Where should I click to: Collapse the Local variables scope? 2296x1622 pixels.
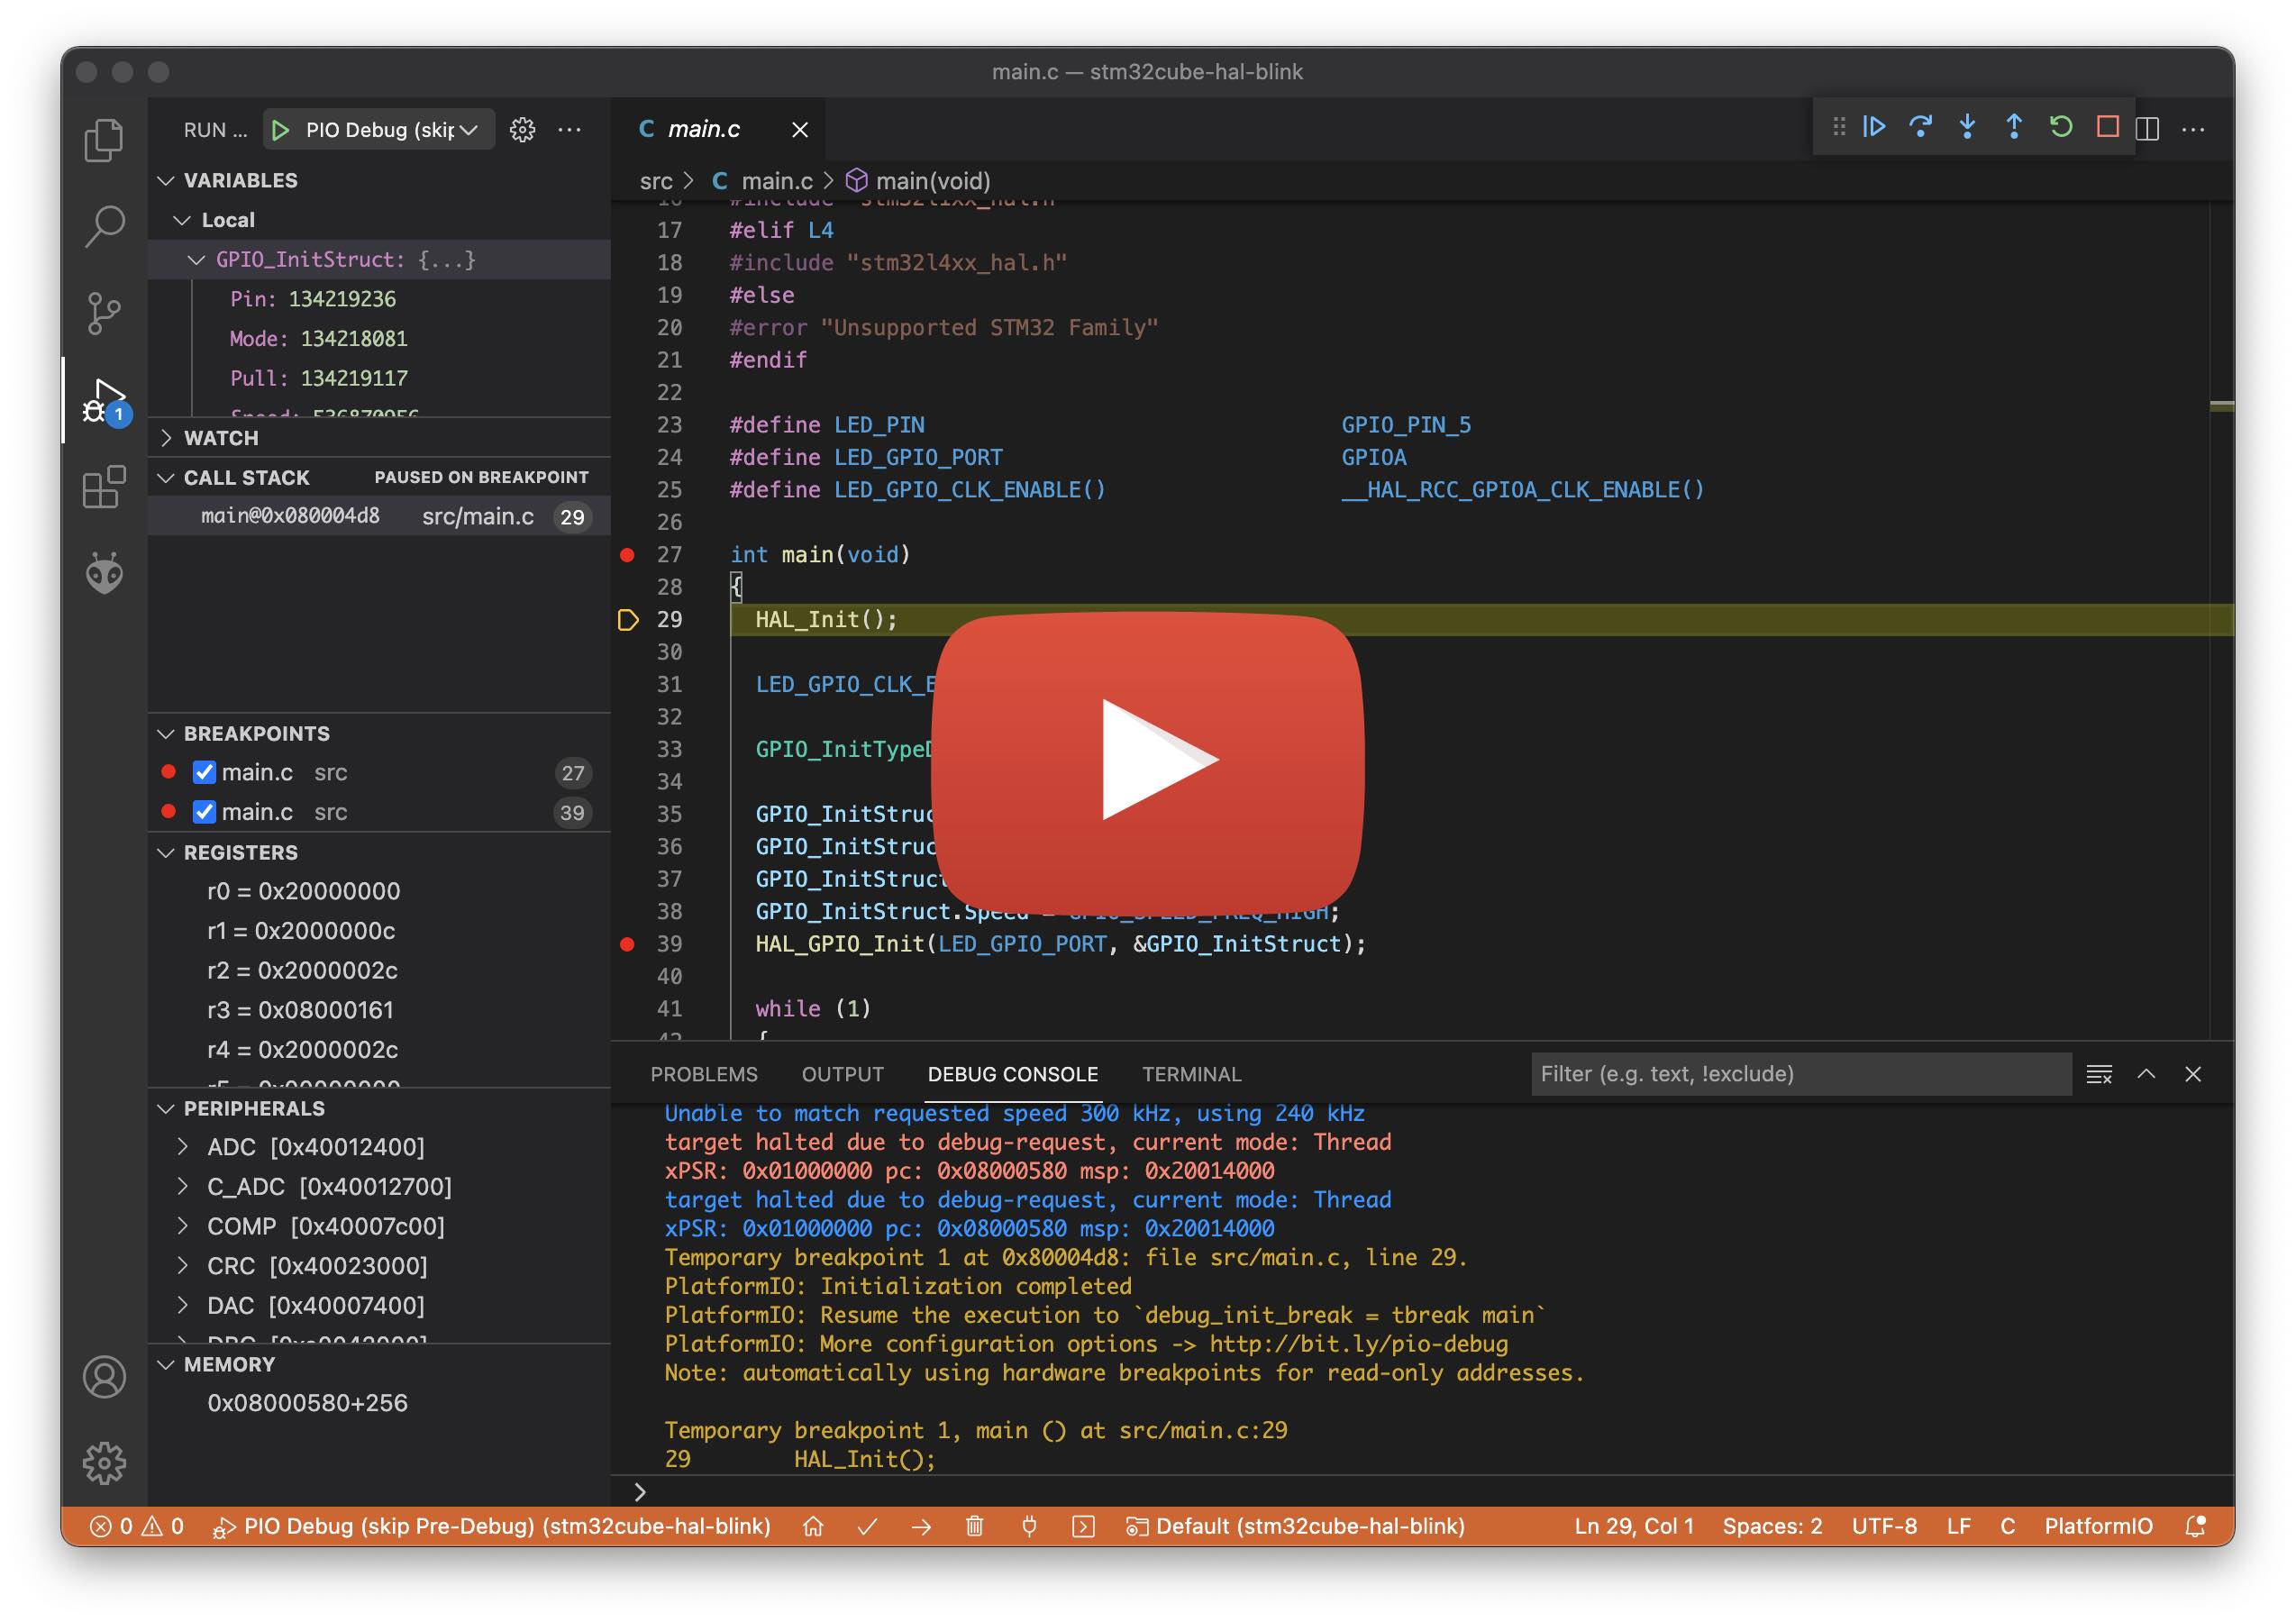pyautogui.click(x=182, y=220)
